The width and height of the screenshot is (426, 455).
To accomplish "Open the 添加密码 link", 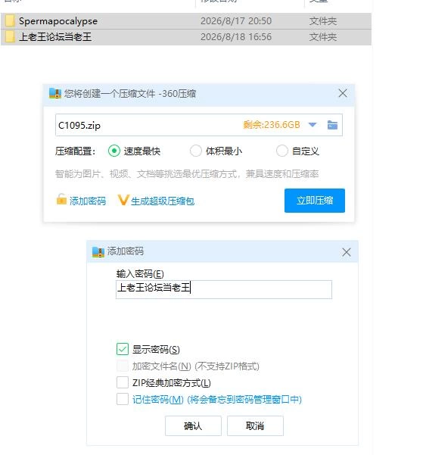I will click(x=88, y=201).
